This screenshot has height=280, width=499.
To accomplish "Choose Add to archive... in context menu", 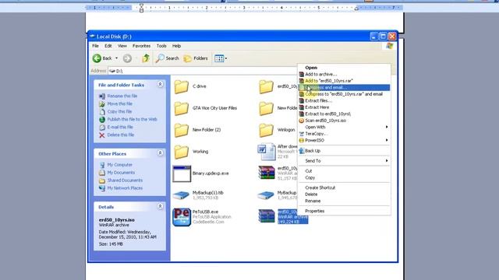I will tap(344, 75).
